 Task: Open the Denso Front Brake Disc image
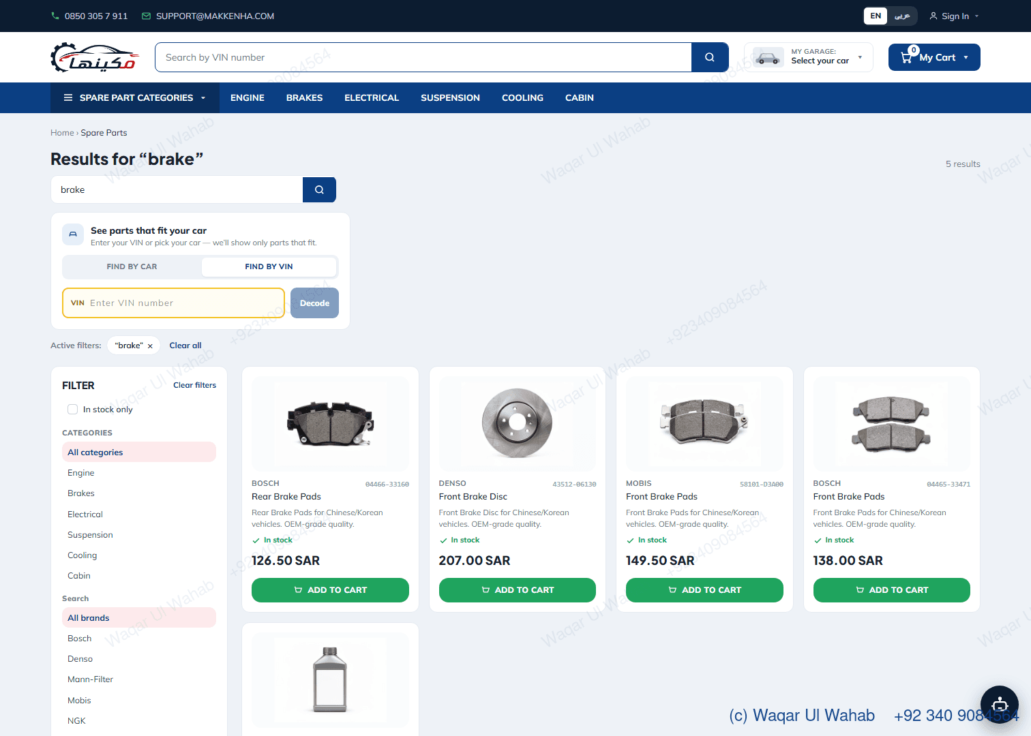[x=518, y=423]
